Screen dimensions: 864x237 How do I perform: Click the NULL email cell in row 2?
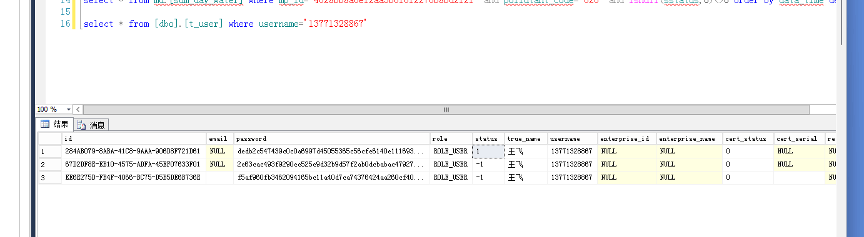click(x=220, y=164)
